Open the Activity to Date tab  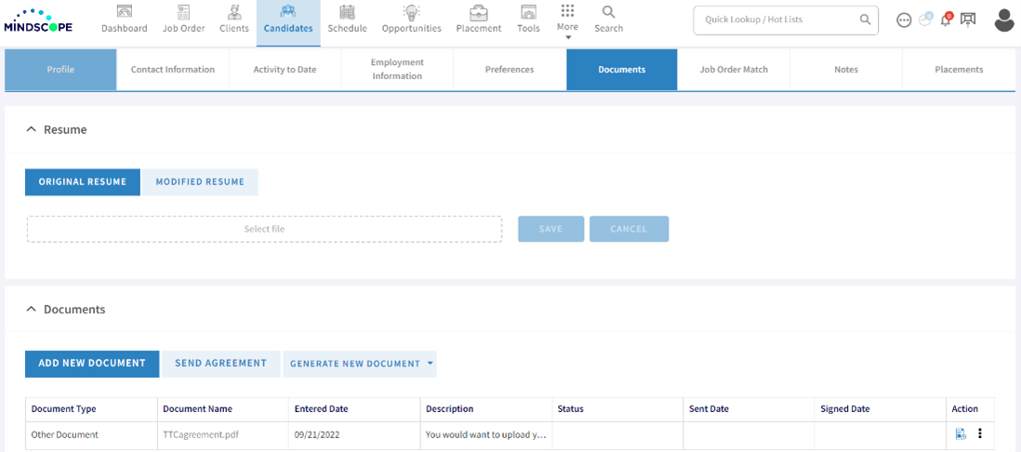285,70
